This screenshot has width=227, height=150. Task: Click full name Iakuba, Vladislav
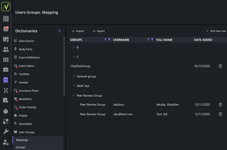(x=168, y=104)
